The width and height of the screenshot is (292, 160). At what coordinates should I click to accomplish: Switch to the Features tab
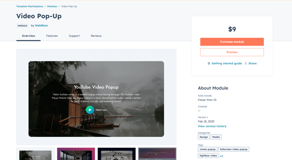pyautogui.click(x=52, y=36)
